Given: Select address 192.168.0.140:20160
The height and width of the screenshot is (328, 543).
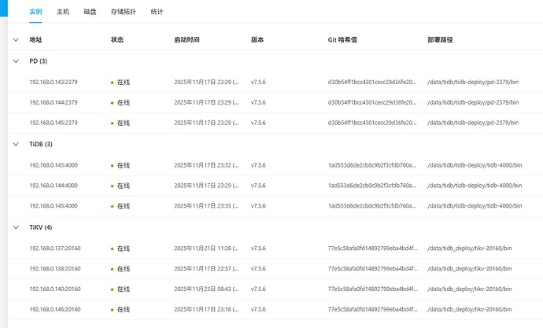Looking at the screenshot, I should (x=55, y=289).
